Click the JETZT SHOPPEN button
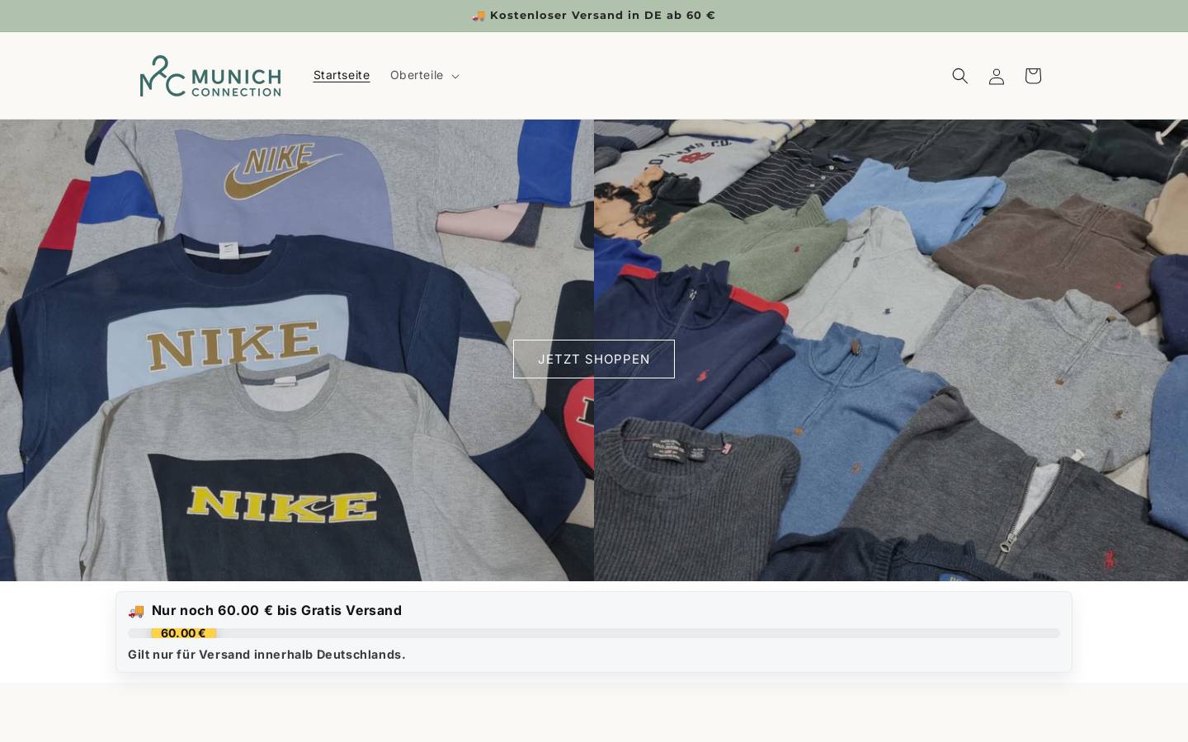This screenshot has width=1188, height=742. pyautogui.click(x=594, y=359)
